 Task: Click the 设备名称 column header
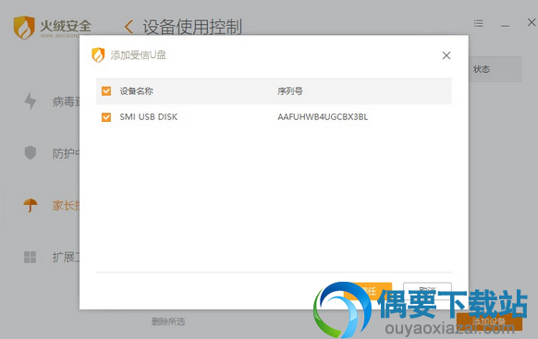136,91
